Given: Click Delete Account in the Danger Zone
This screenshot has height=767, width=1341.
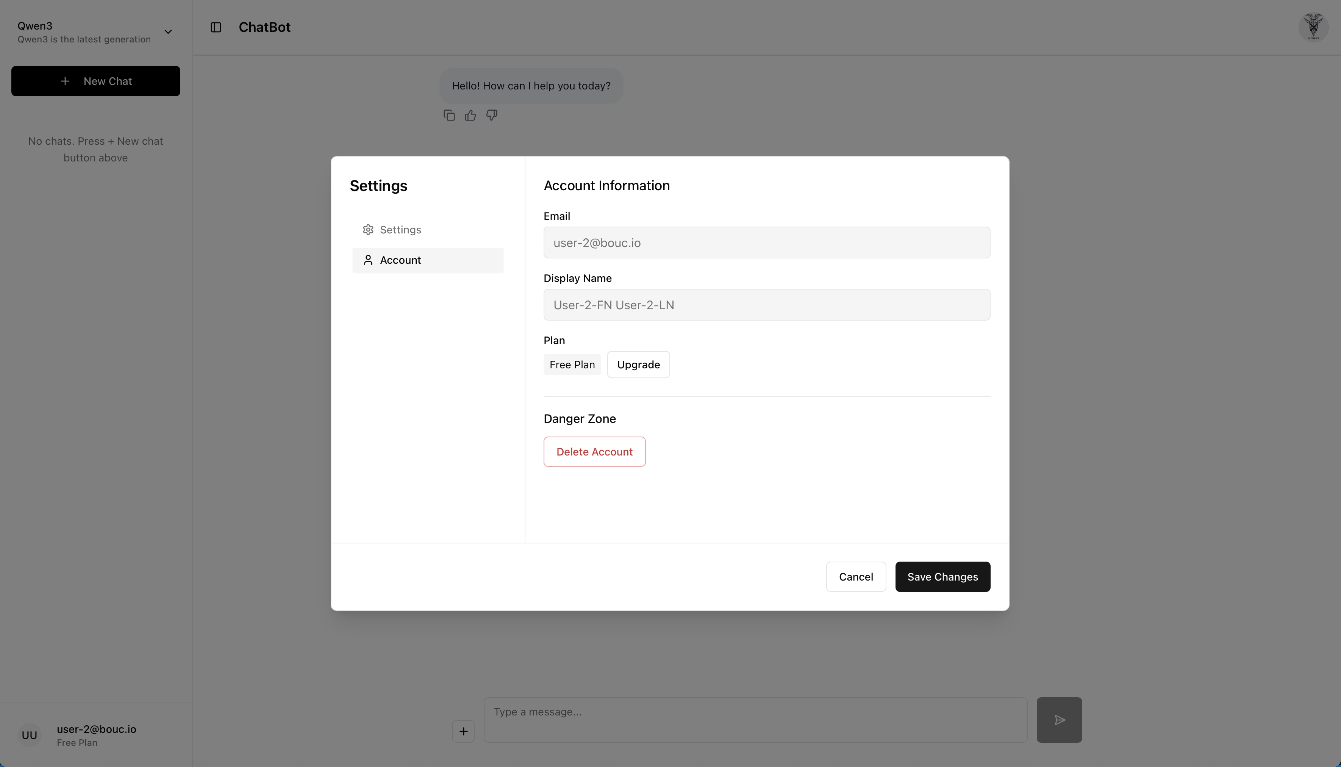Looking at the screenshot, I should (594, 451).
